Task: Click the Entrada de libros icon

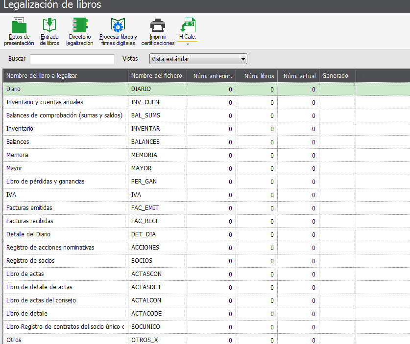Action: 49,25
